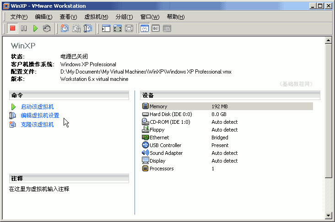Select the Floppy device label
This screenshot has width=335, height=222.
(x=157, y=130)
